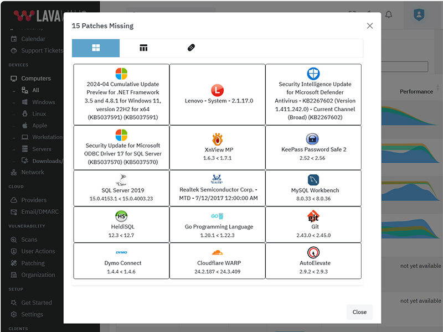Select the Lenovo - System - 2.1.17.0 label
This screenshot has width=443, height=332.
click(219, 101)
